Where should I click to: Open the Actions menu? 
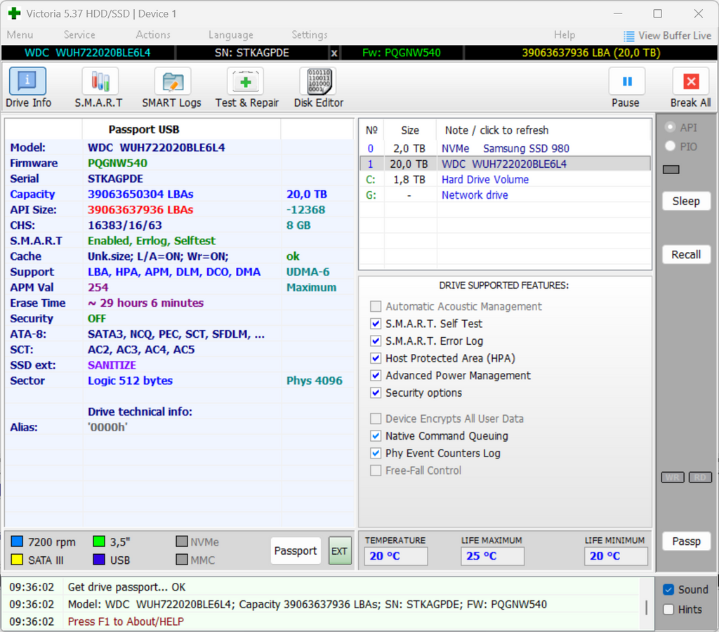point(153,35)
